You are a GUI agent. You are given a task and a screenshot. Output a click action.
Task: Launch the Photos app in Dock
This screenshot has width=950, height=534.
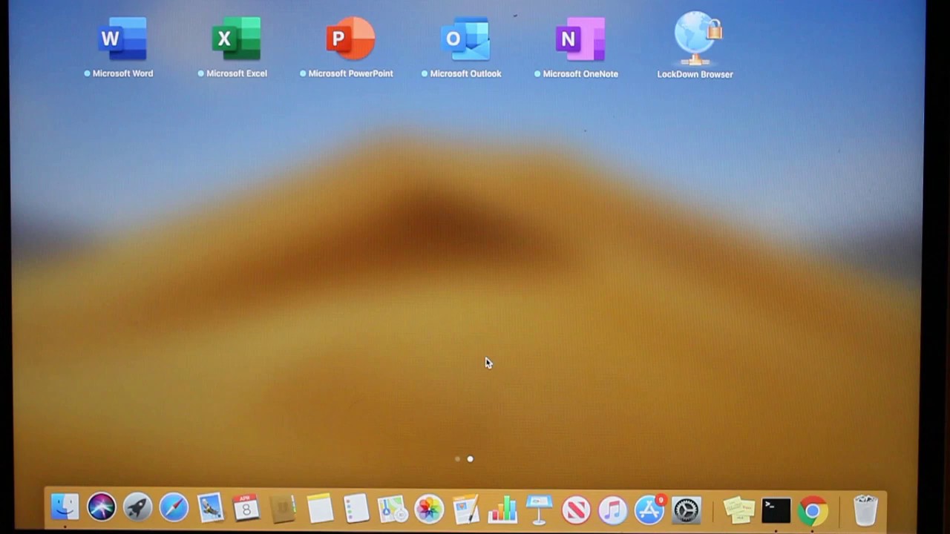pyautogui.click(x=429, y=509)
